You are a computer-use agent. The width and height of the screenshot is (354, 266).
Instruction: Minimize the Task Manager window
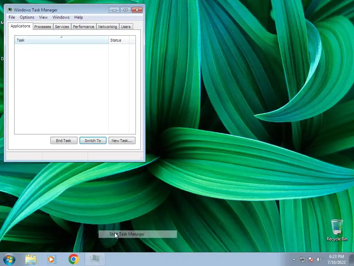114,10
